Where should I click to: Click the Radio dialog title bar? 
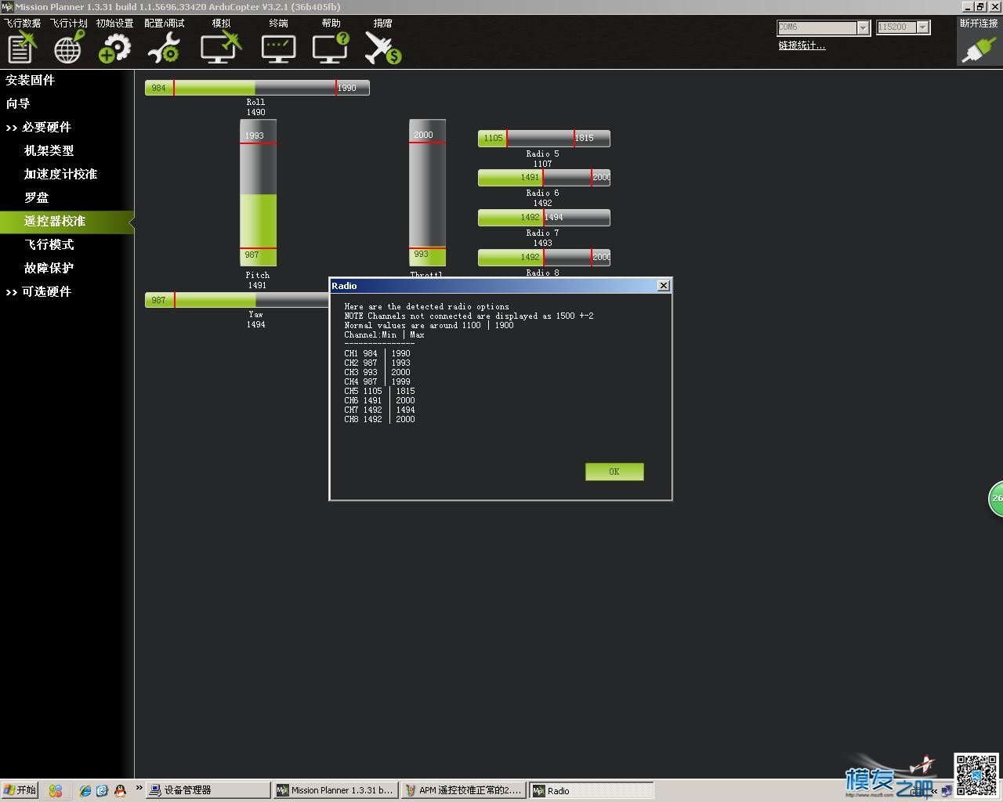(x=500, y=286)
